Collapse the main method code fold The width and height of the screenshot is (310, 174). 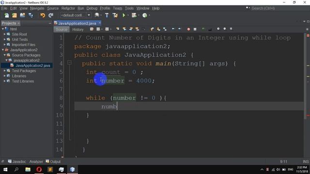pyautogui.click(x=69, y=63)
